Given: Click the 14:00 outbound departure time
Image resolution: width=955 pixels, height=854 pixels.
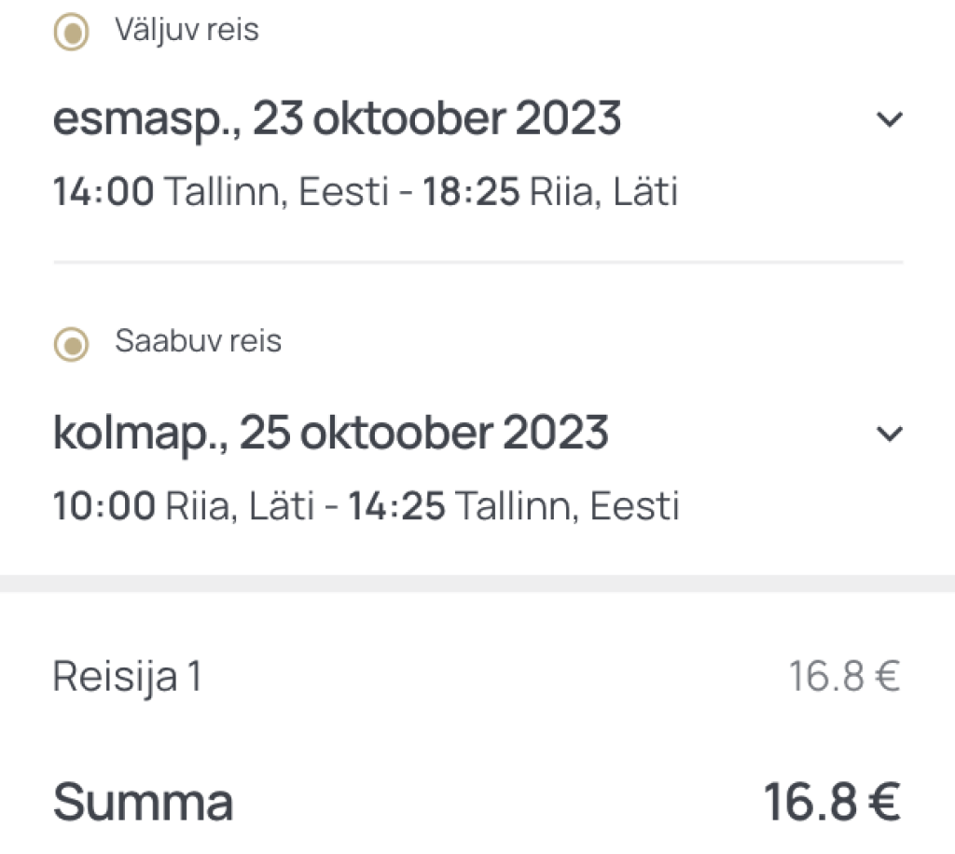Looking at the screenshot, I should coord(104,192).
